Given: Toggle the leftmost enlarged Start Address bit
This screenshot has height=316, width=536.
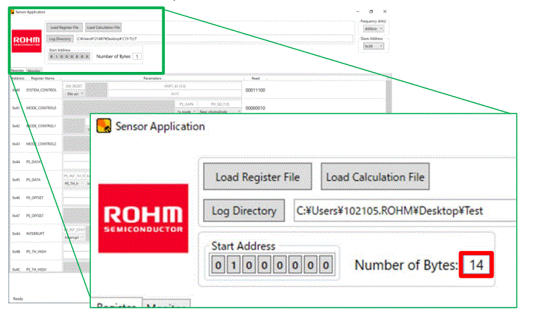Looking at the screenshot, I should [219, 265].
